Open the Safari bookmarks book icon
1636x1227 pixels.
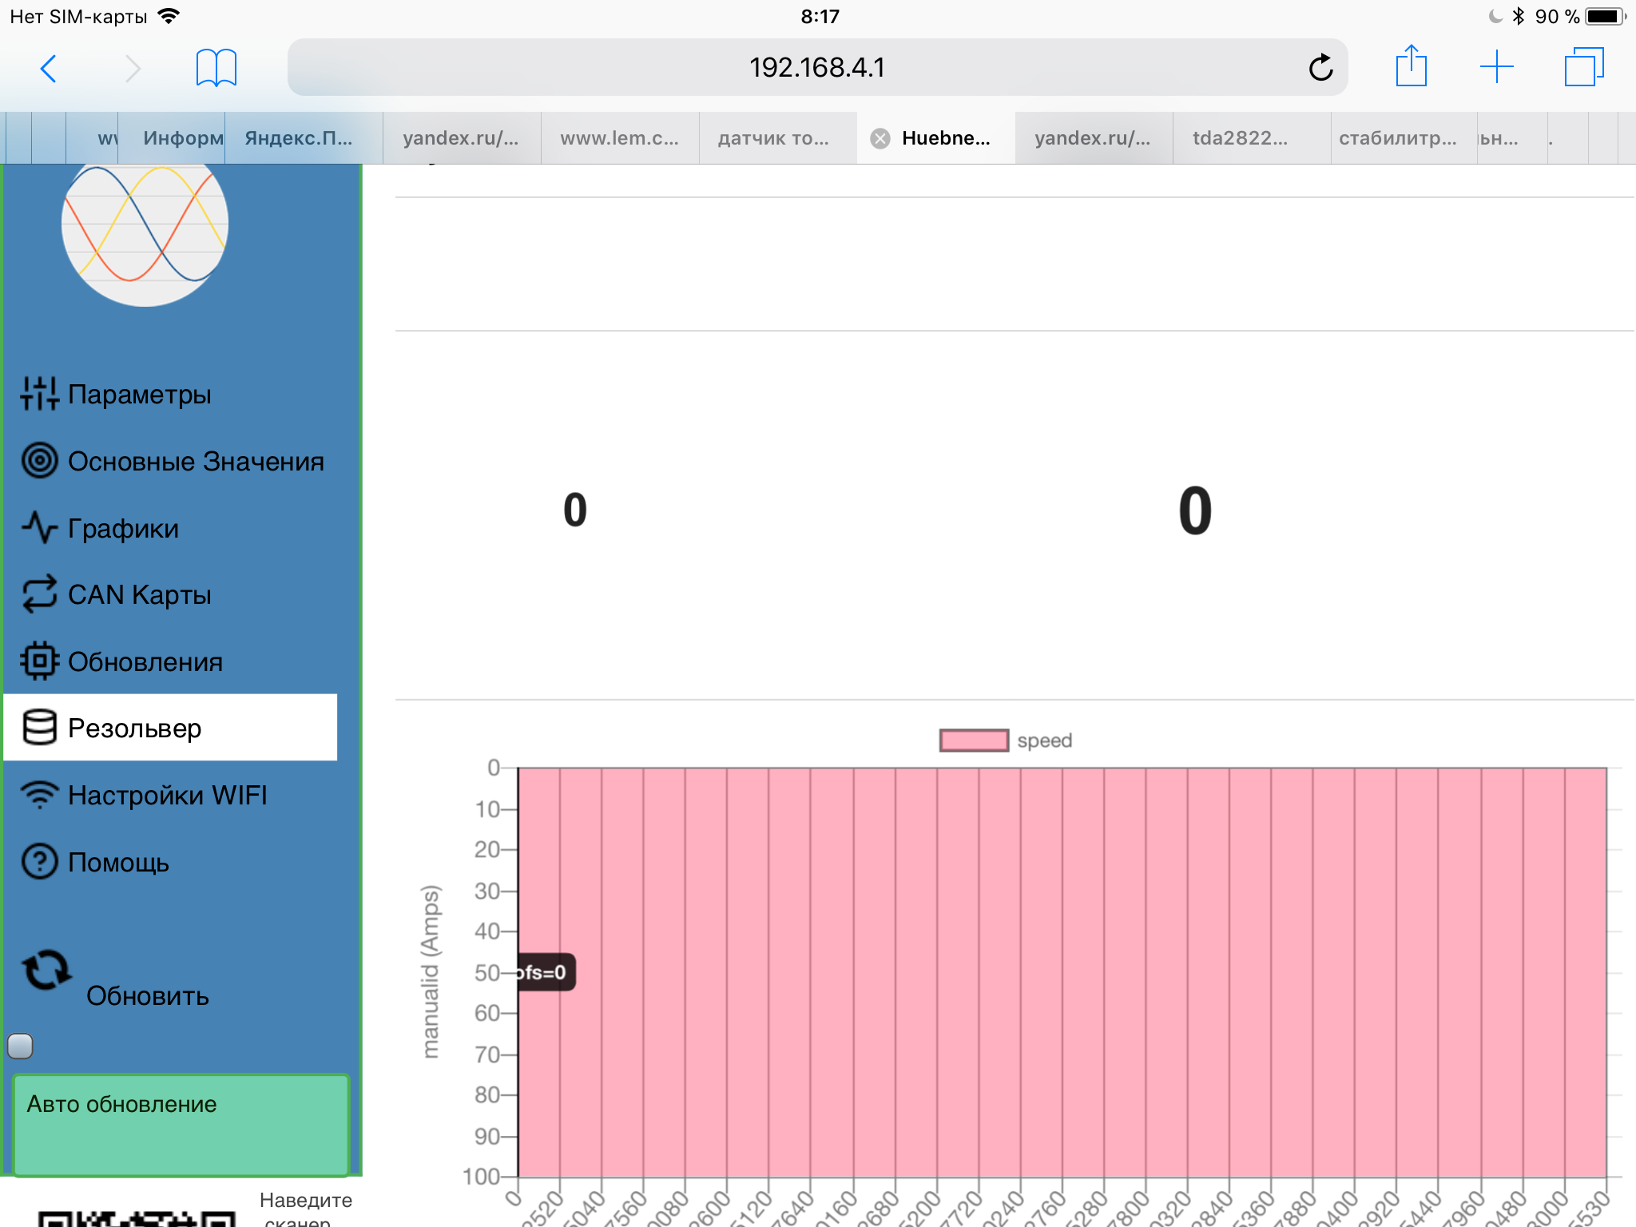216,69
